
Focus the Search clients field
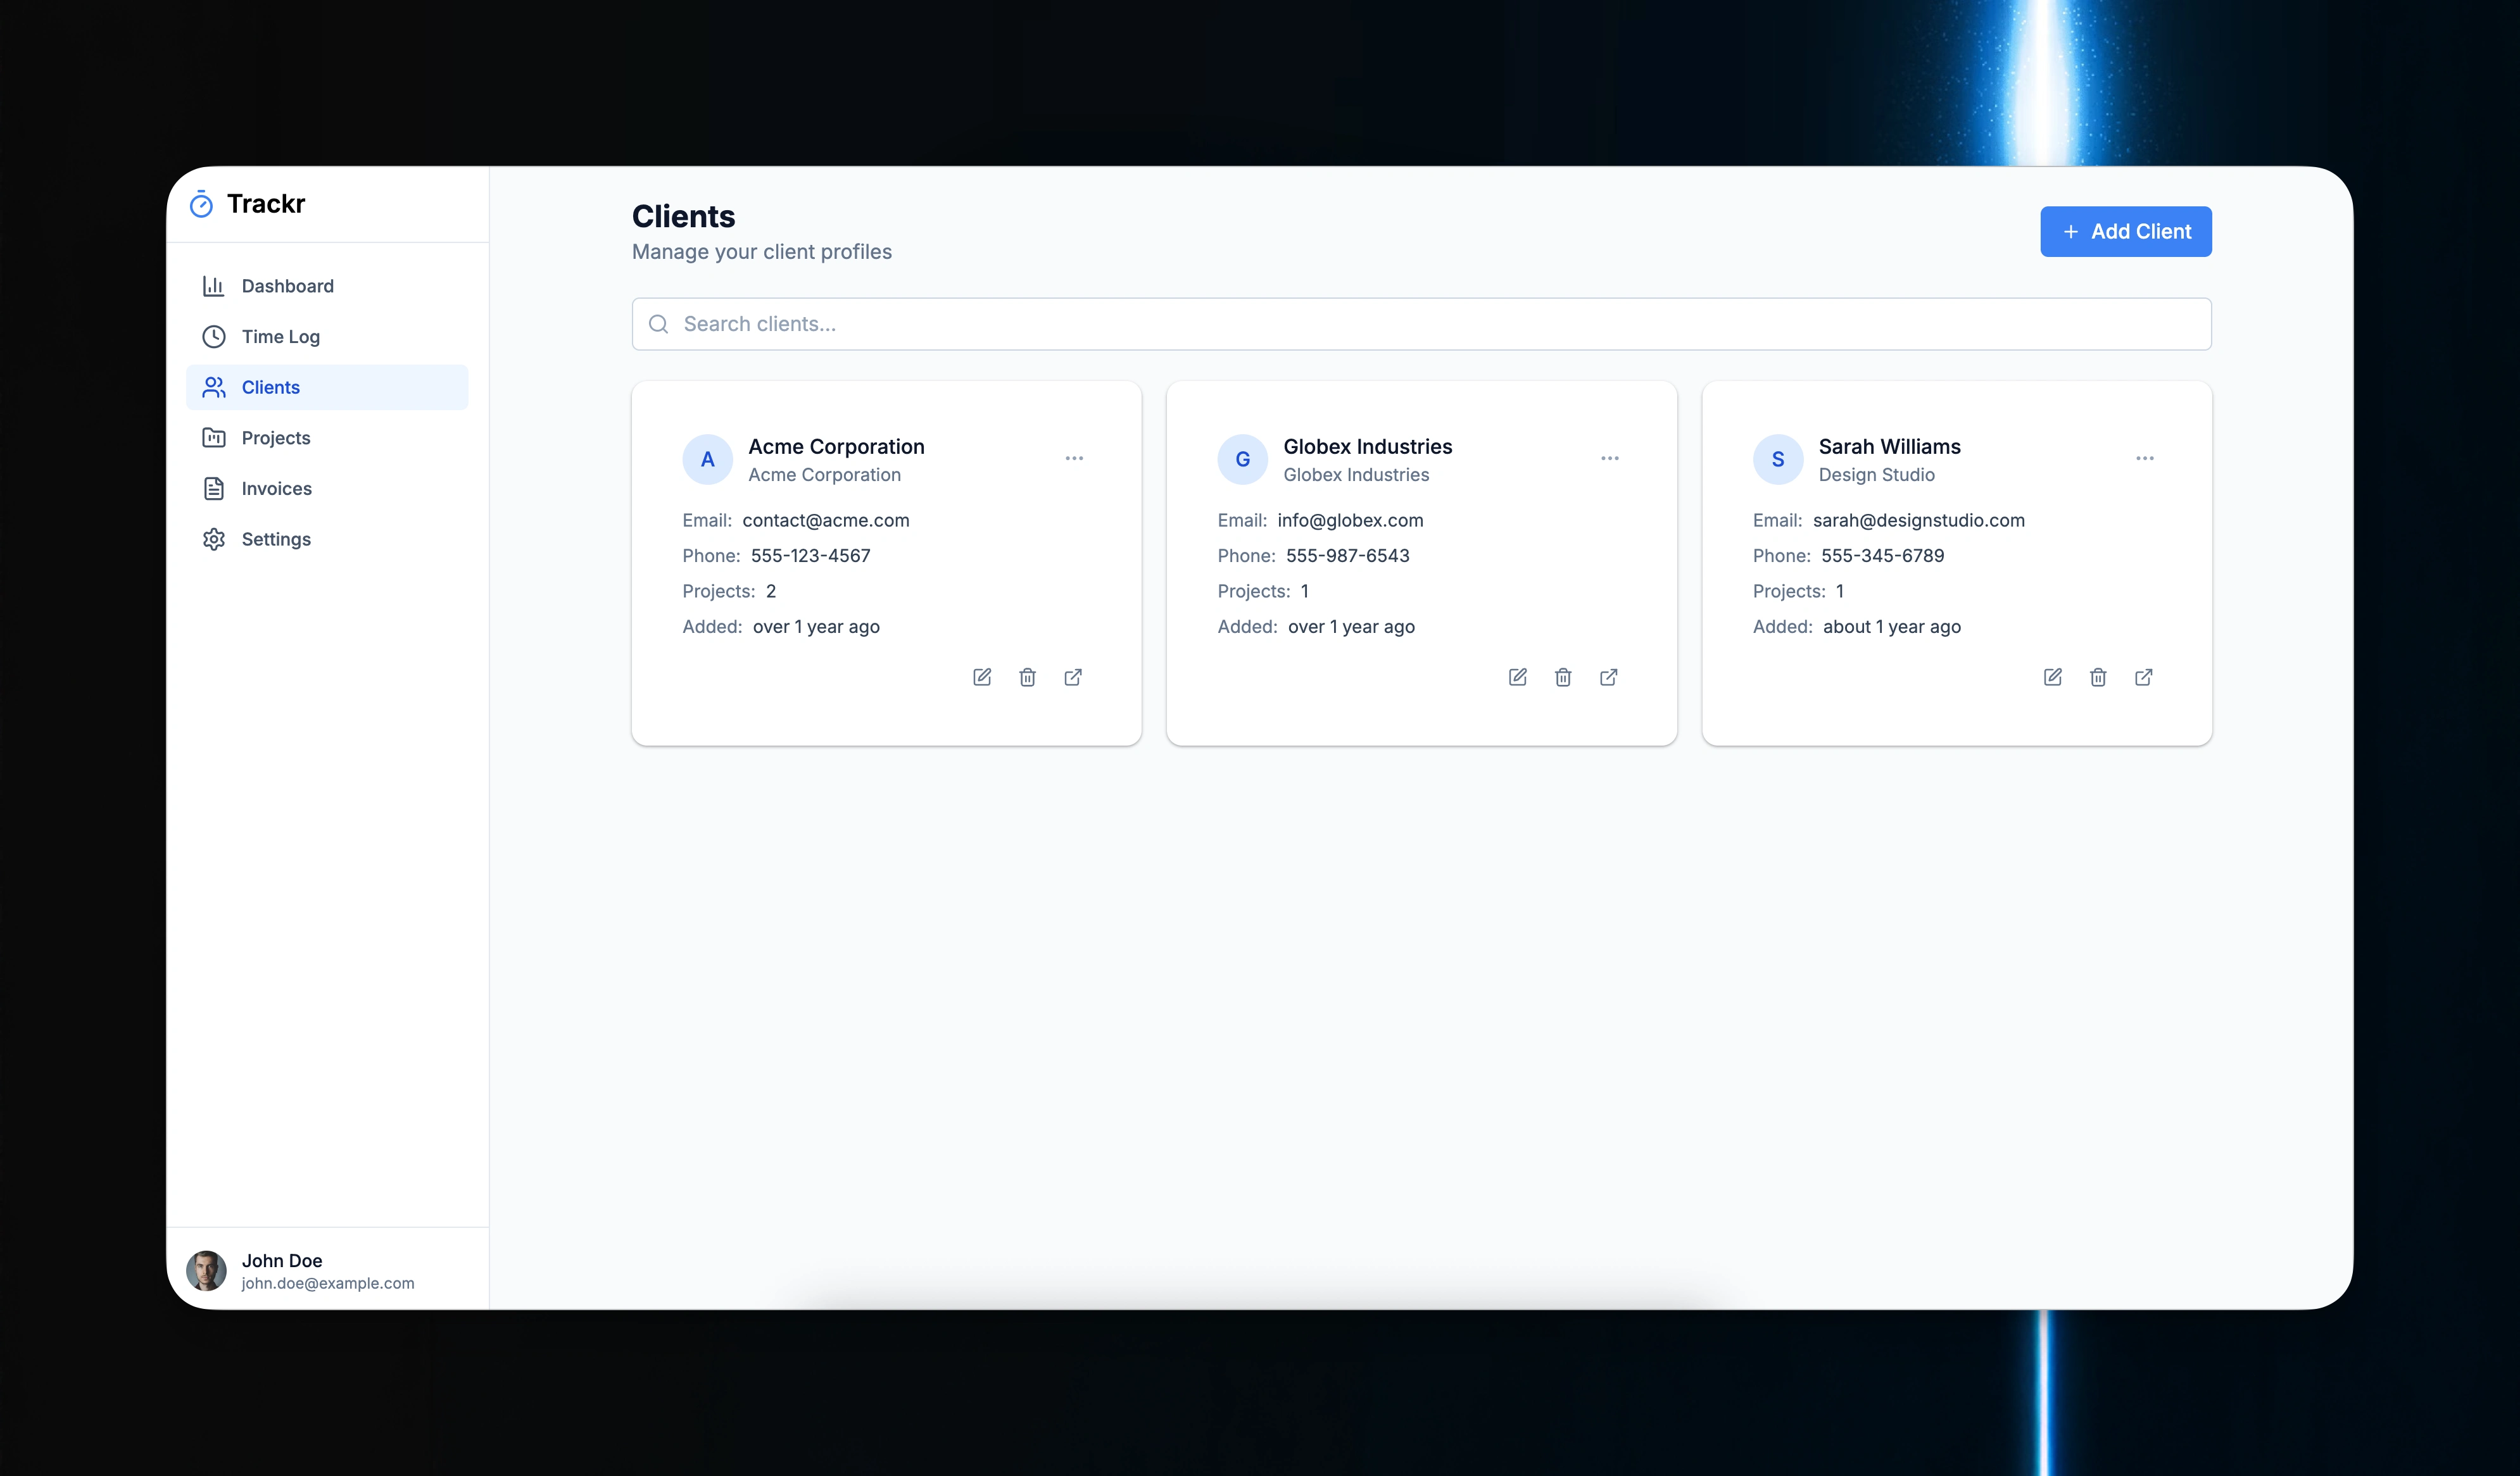coord(1421,324)
